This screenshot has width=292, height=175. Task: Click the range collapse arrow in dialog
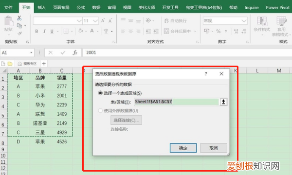pos(223,102)
